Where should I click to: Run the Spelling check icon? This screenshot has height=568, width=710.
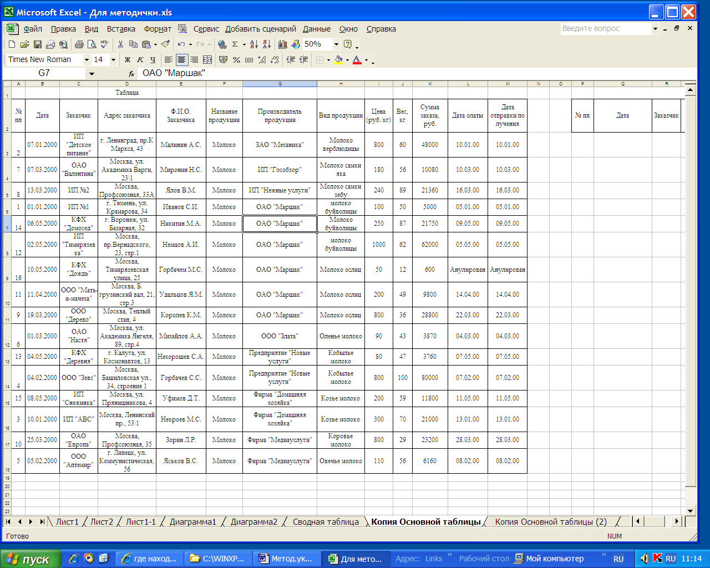(x=104, y=44)
